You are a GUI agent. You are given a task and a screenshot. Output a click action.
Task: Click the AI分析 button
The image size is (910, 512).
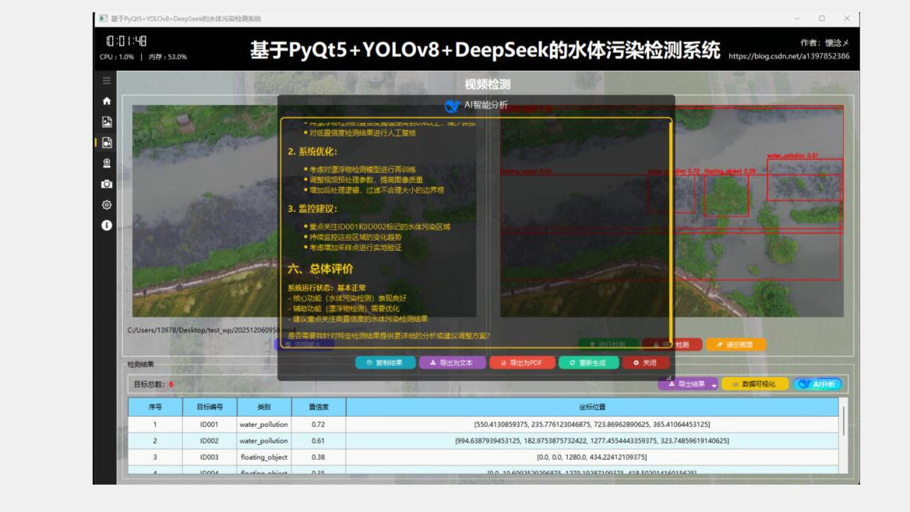817,384
